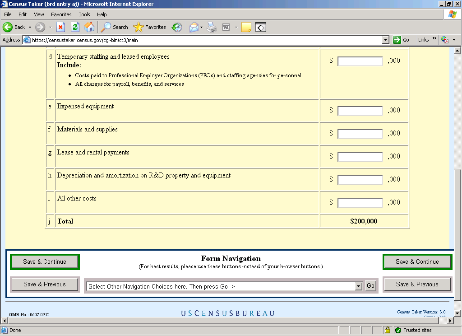Click the Forward arrow icon
This screenshot has height=336, width=462.
[40, 27]
